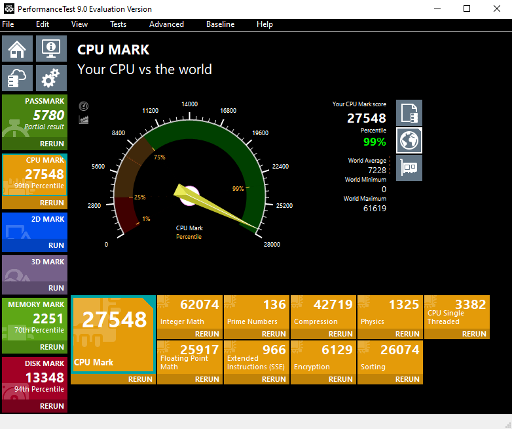The width and height of the screenshot is (512, 429).
Task: Select the Memory Mark 2251 tile
Action: click(x=35, y=319)
